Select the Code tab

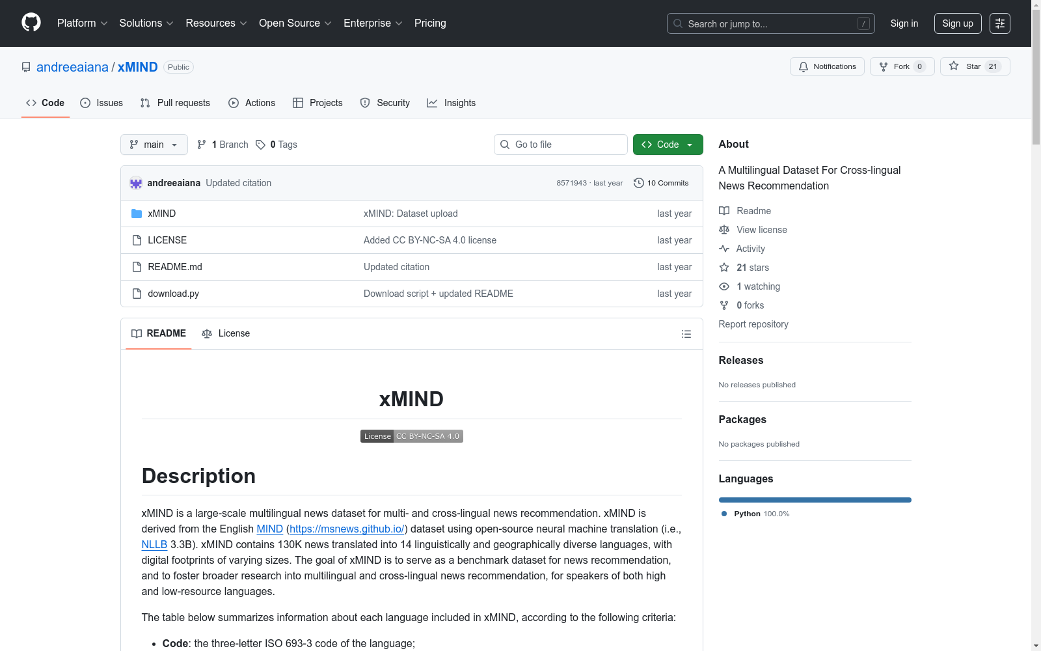46,103
